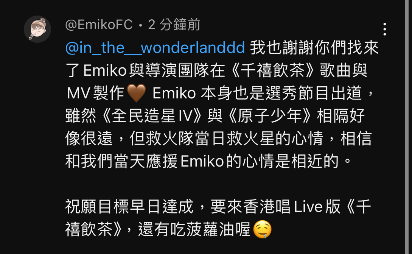Click the phrase 本身也是選秀節目出道
Image resolution: width=412 pixels, height=254 pixels.
[281, 93]
